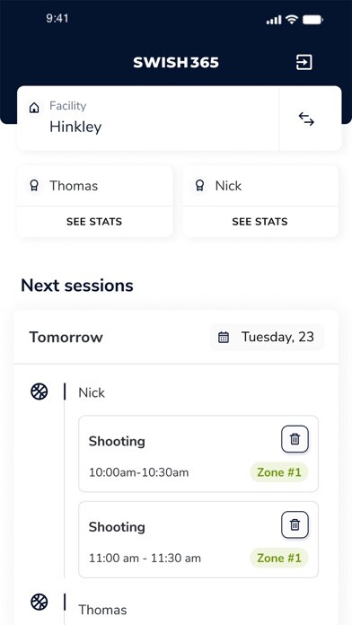Tap the calendar icon in date chip
The width and height of the screenshot is (352, 625).
pos(224,338)
